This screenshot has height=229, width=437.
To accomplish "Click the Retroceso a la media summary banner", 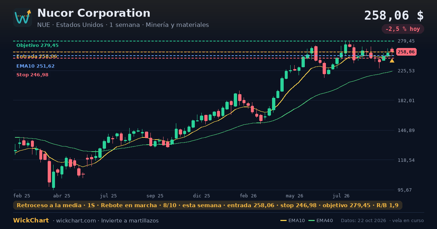I will (x=208, y=205).
